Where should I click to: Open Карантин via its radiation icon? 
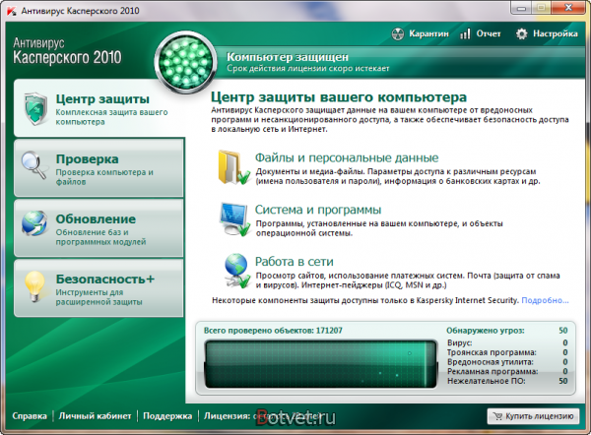398,33
